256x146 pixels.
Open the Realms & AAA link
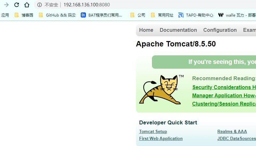pos(232,131)
